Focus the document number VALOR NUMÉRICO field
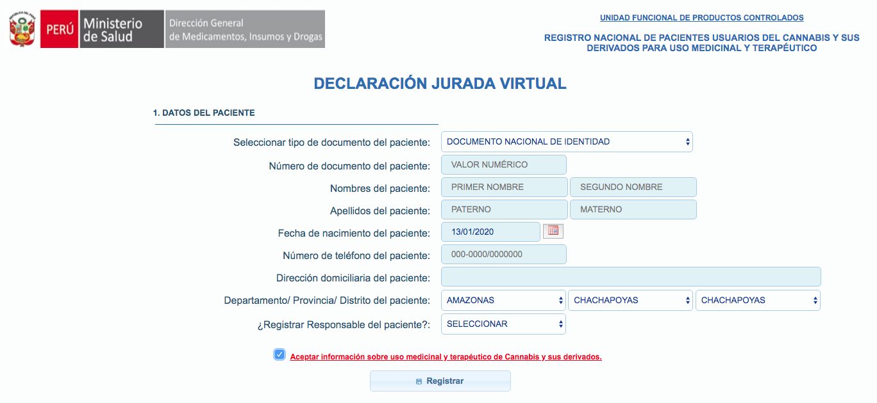The image size is (877, 403). [504, 164]
